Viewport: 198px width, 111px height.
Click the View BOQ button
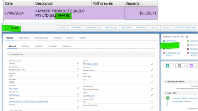pyautogui.click(x=154, y=27)
